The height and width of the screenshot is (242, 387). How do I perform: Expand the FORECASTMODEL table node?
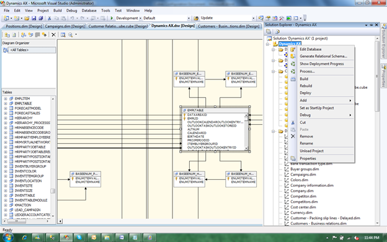coord(6,108)
